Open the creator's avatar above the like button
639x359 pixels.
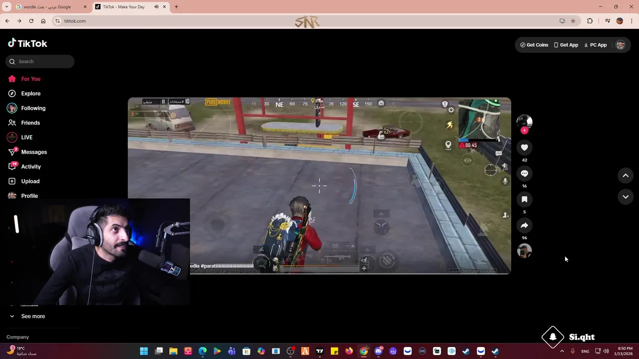click(x=524, y=122)
